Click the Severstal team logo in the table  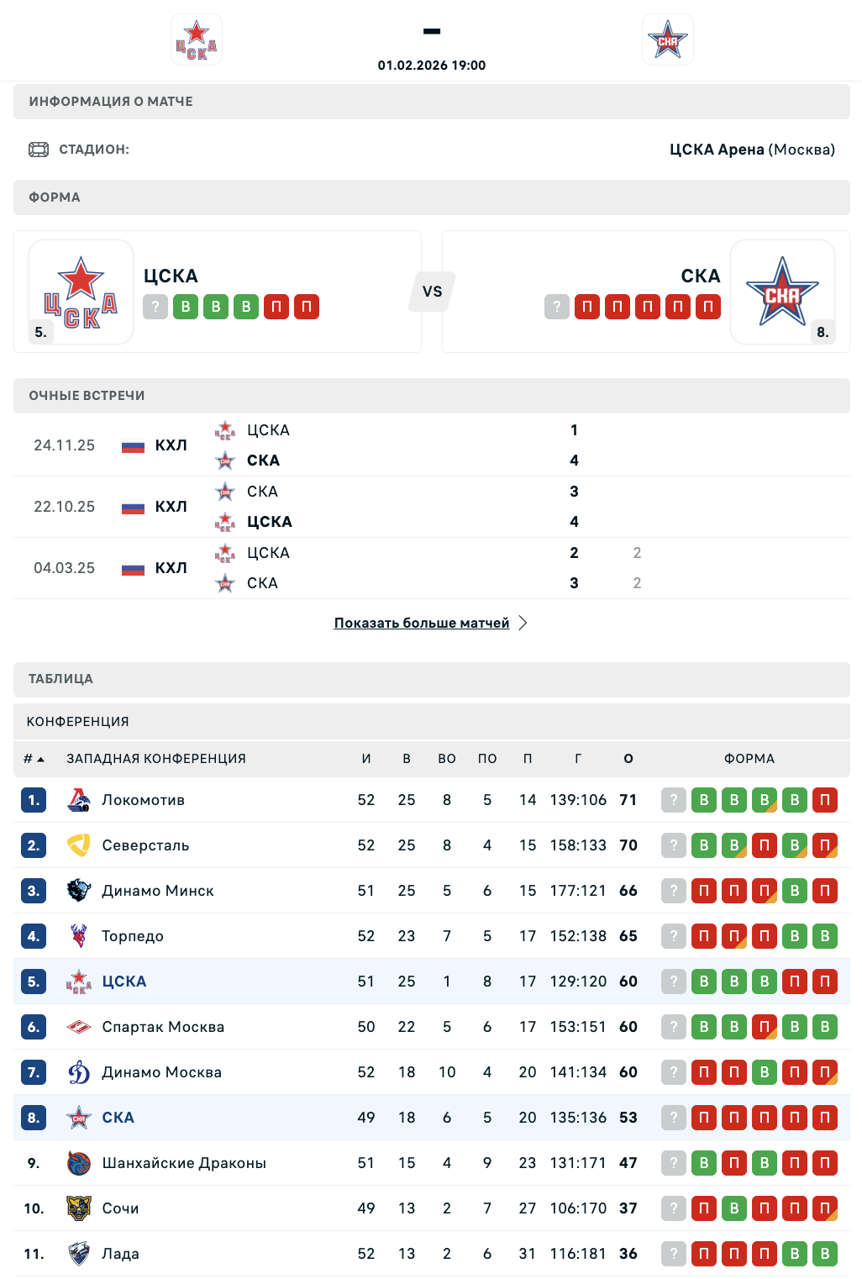(79, 845)
